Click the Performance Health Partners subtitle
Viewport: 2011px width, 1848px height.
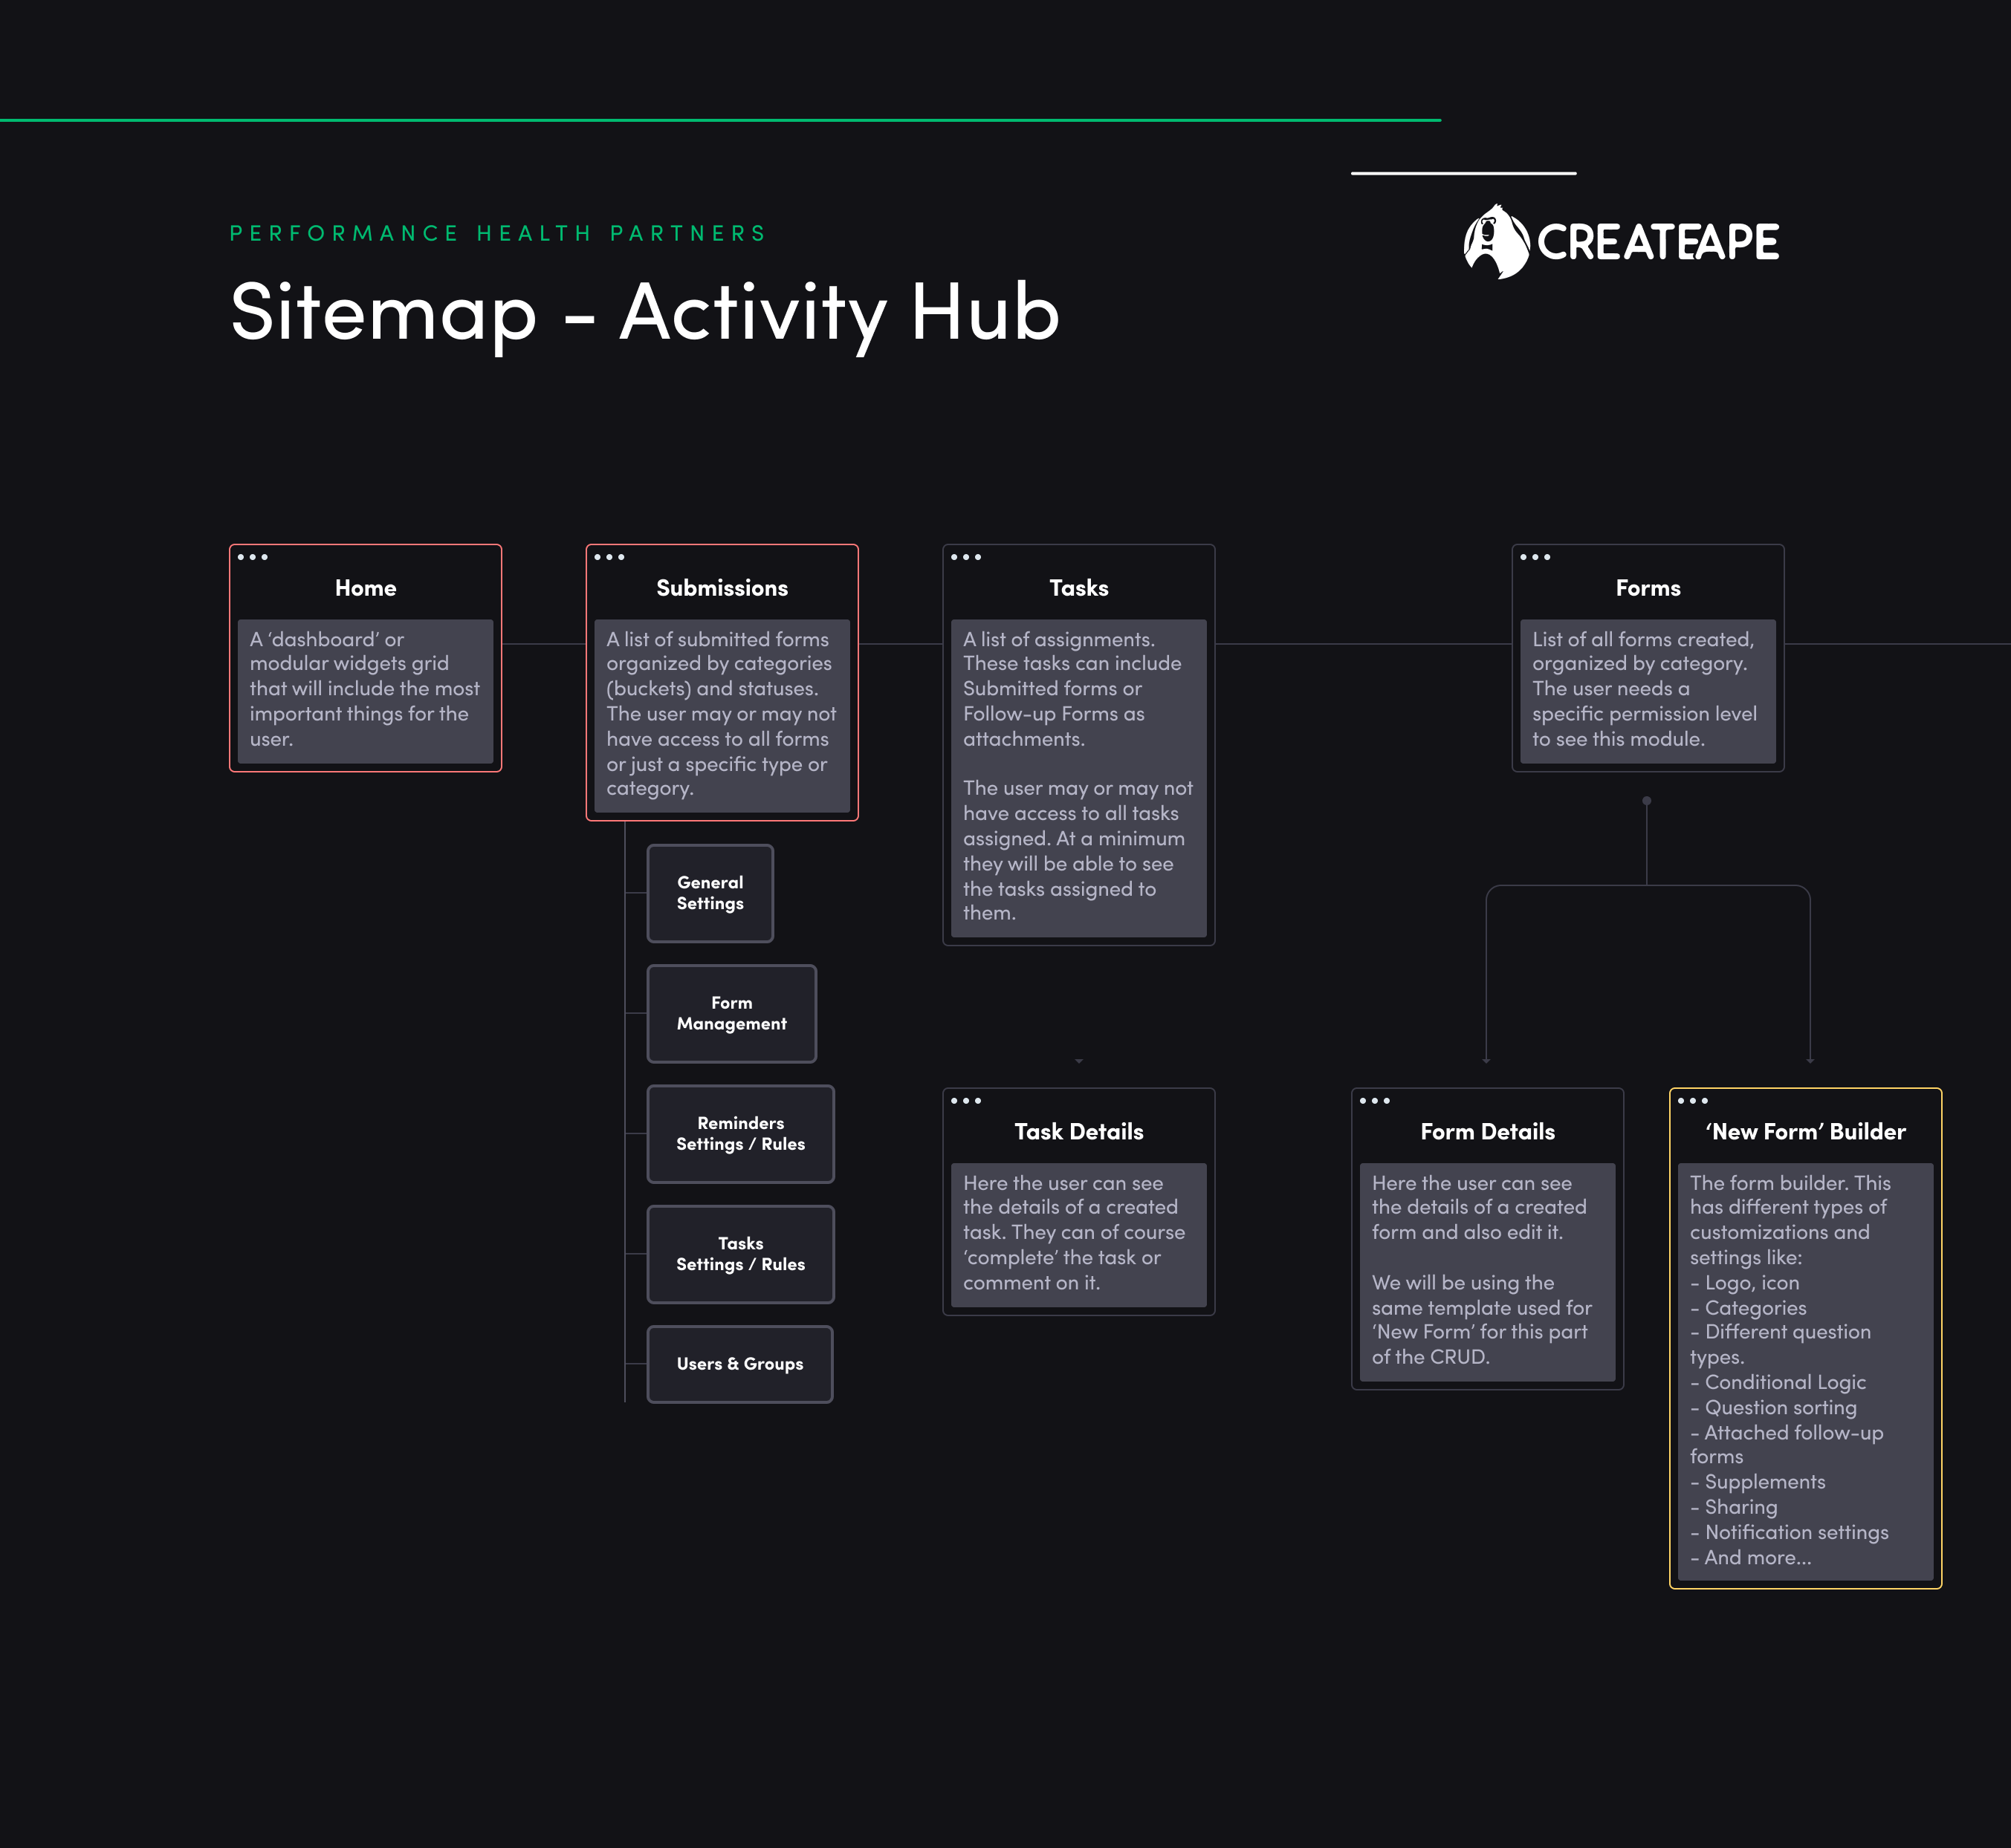click(497, 233)
